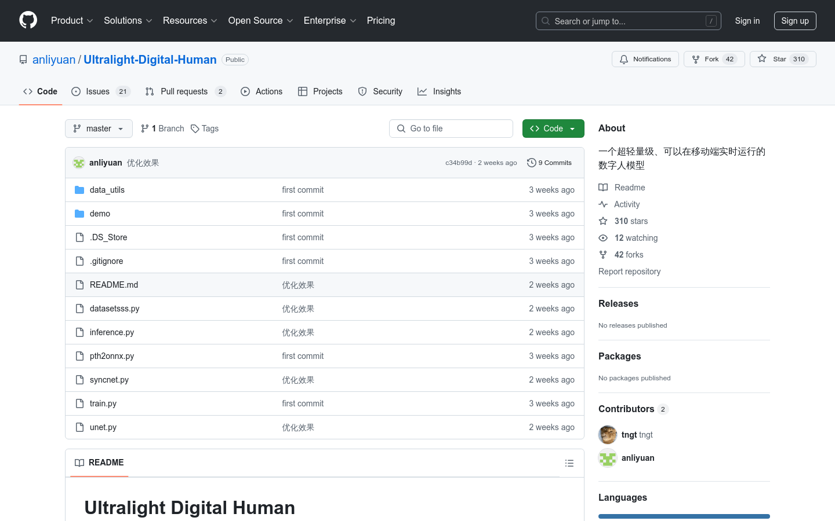The height and width of the screenshot is (521, 835).
Task: Open the README outline list icon
Action: tap(569, 463)
